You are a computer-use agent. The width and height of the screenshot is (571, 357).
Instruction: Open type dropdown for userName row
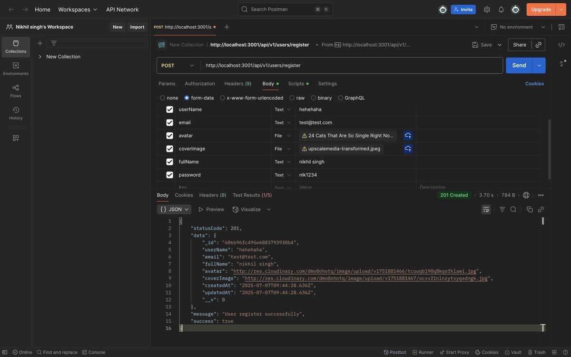(284, 109)
